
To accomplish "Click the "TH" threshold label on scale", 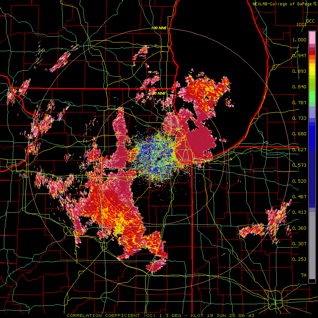I will tap(304, 275).
